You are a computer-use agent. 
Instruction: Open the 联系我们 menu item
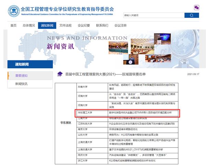click(x=102, y=25)
